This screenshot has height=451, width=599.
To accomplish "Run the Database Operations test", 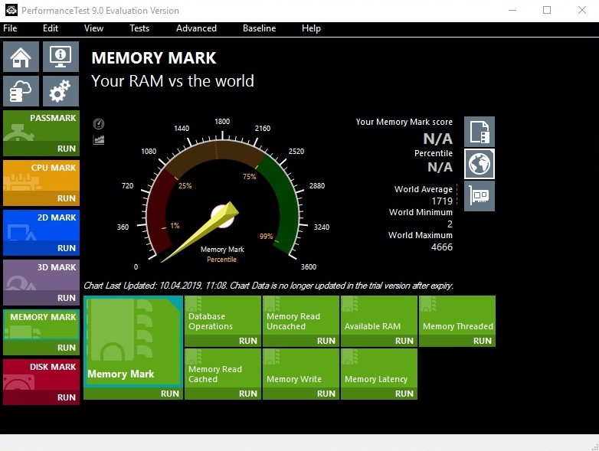I will pos(223,341).
